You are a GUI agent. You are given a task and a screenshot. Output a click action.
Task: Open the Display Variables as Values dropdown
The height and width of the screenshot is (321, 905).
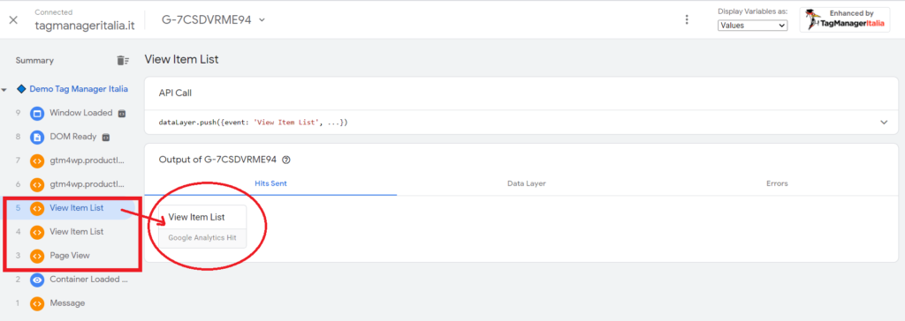752,26
